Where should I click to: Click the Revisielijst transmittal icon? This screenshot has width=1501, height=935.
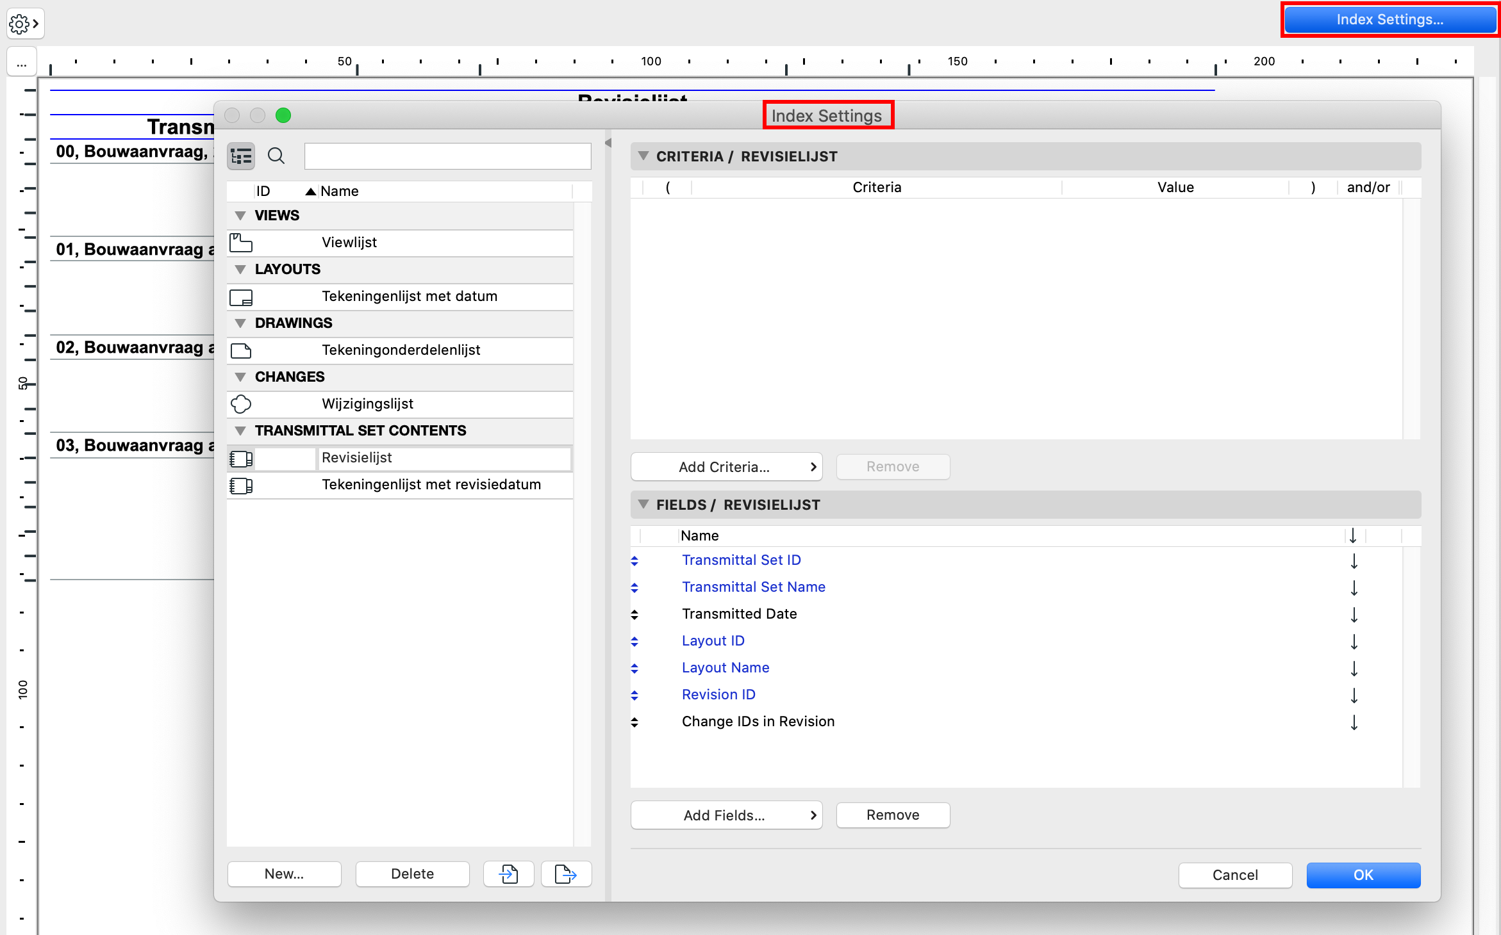[x=241, y=458]
